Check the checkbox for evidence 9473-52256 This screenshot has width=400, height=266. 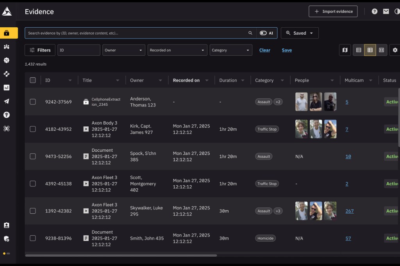33,156
